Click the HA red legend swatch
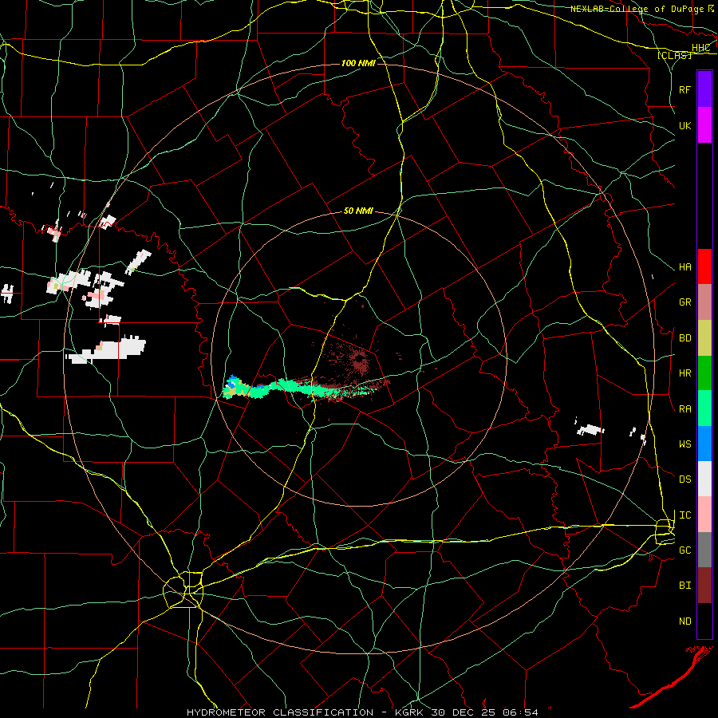 (x=704, y=266)
